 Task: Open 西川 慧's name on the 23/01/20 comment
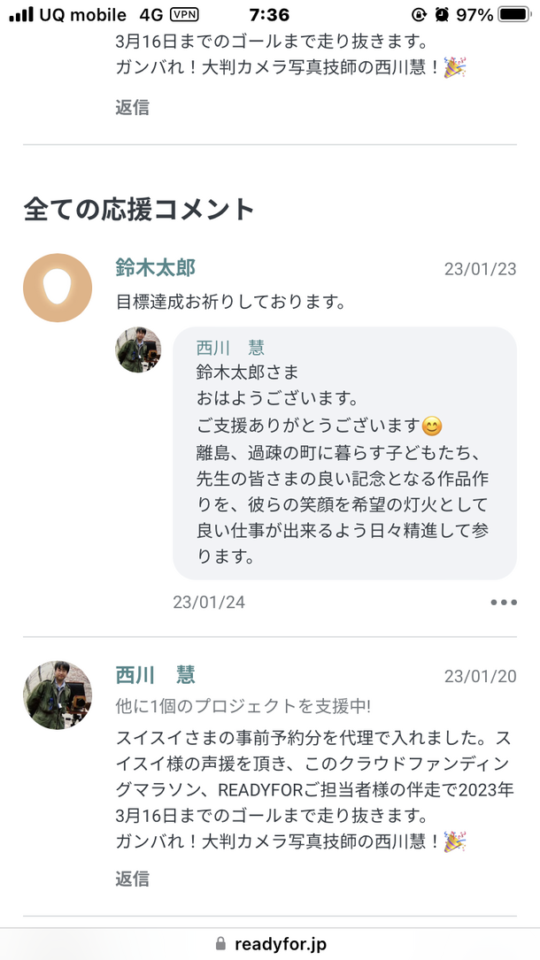click(x=155, y=675)
